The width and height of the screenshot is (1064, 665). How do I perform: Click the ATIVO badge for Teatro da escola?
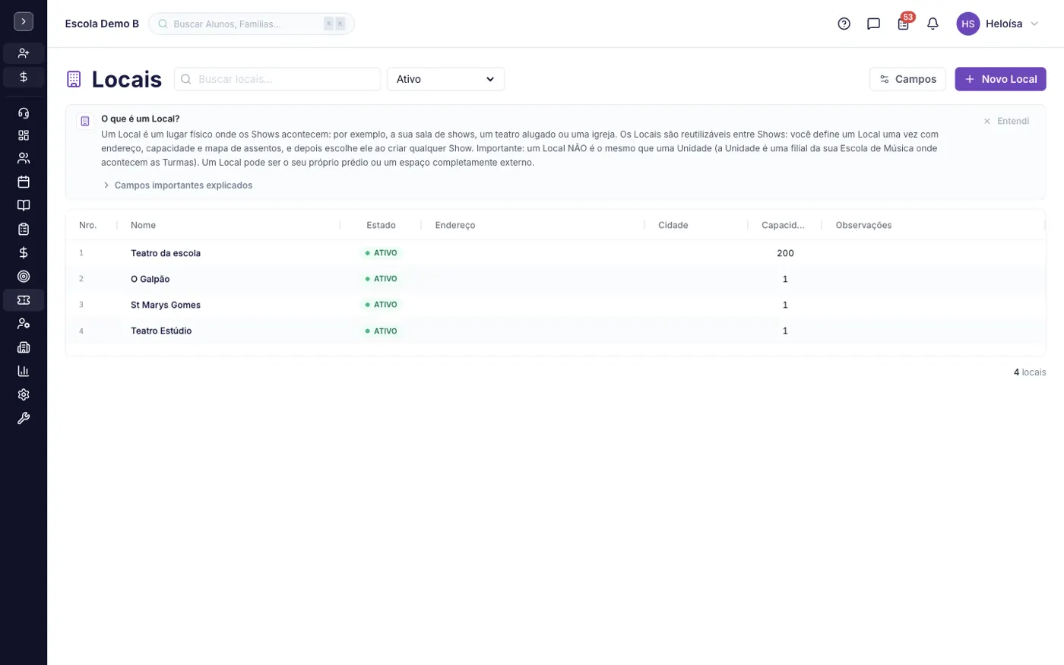pos(381,253)
